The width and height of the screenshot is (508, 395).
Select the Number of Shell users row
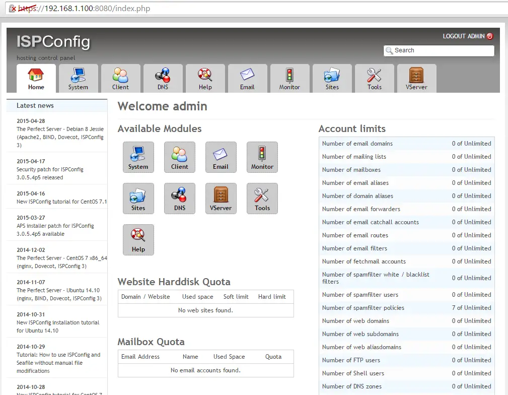[x=407, y=373]
